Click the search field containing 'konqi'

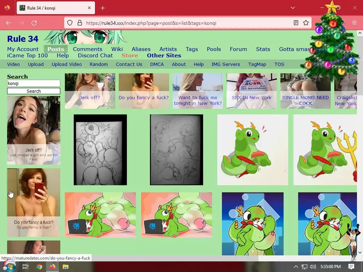pyautogui.click(x=34, y=83)
